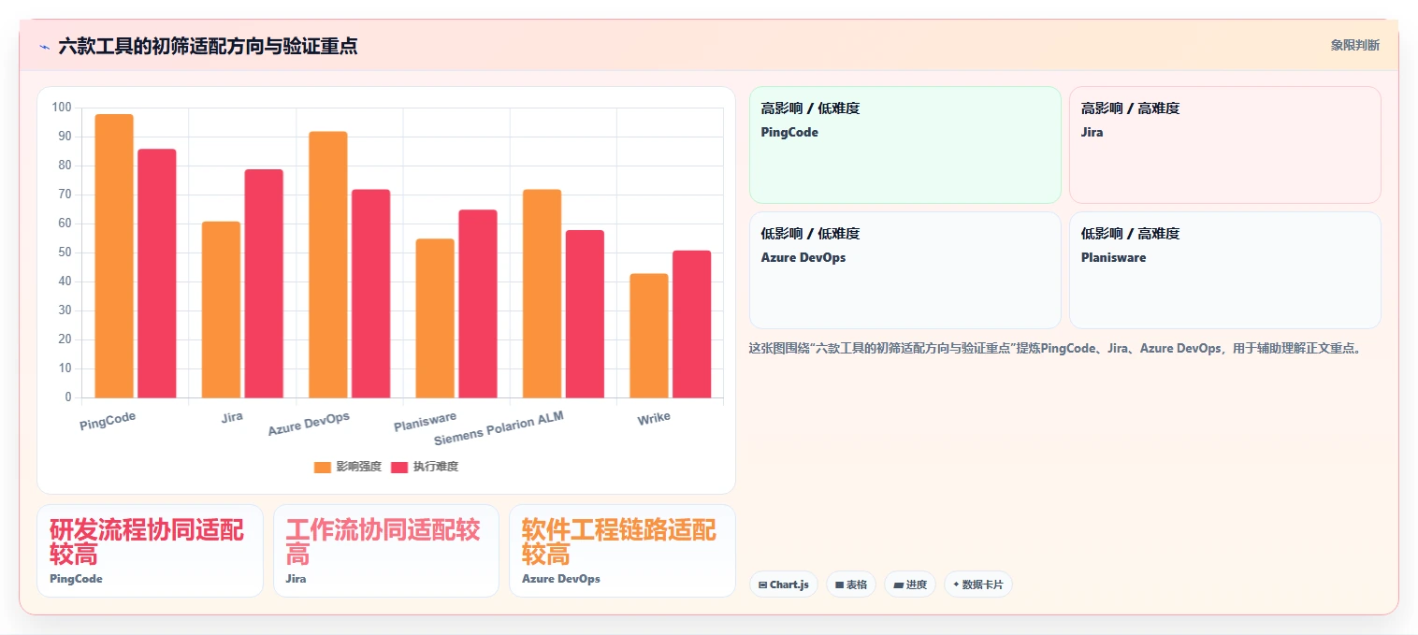Click the red bar for Planisware
The height and width of the screenshot is (635, 1418).
pos(478,304)
